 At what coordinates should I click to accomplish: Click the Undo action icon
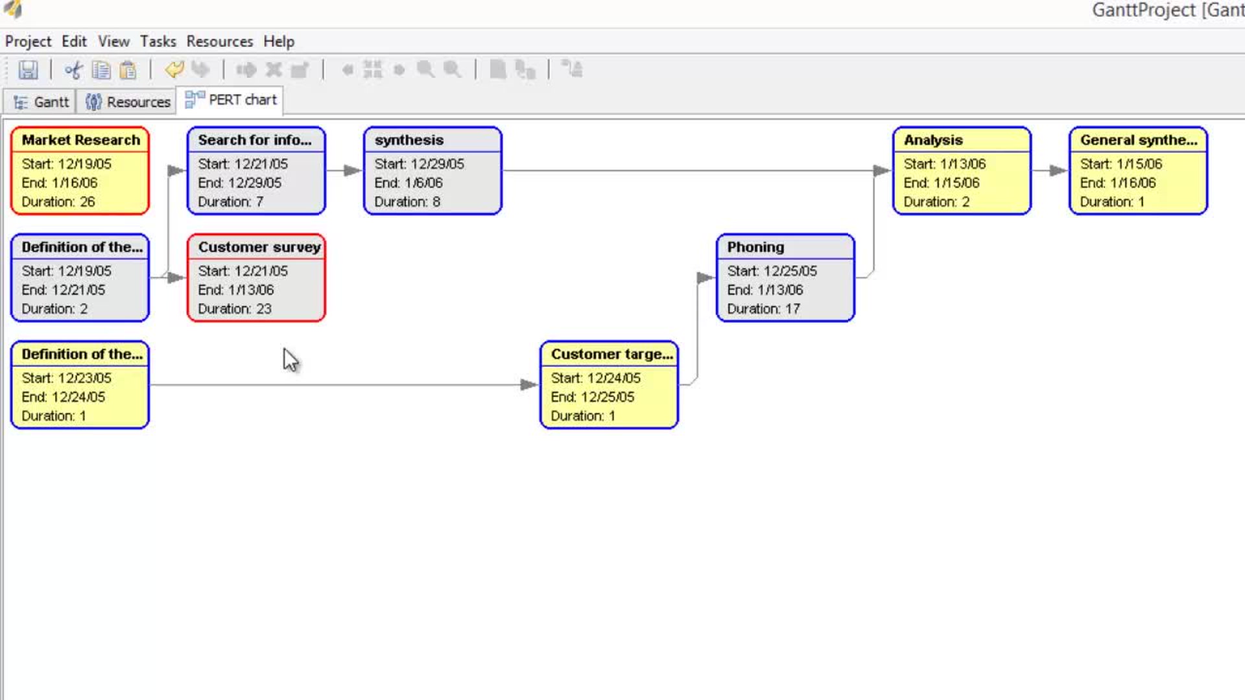174,69
